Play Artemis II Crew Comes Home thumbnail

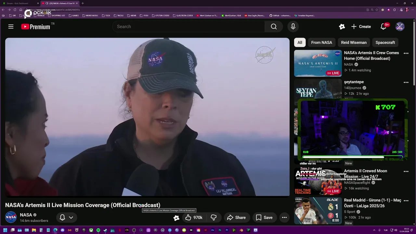tap(318, 63)
